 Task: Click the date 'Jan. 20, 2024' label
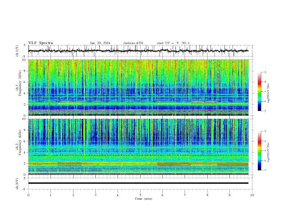coord(100,43)
